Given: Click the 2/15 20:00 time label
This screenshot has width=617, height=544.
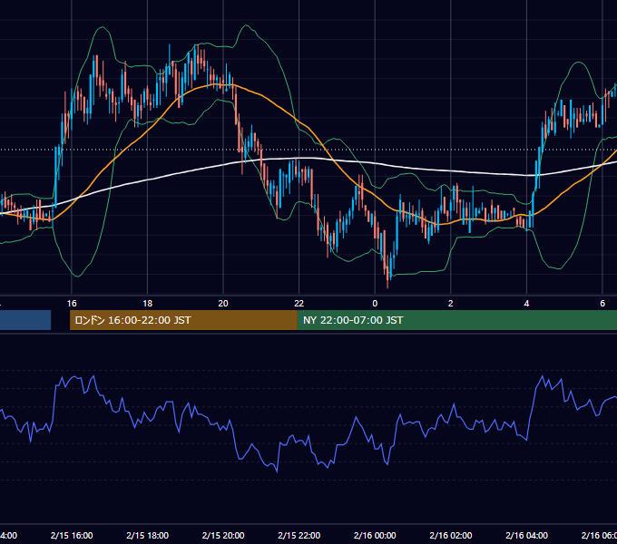Looking at the screenshot, I should [223, 535].
